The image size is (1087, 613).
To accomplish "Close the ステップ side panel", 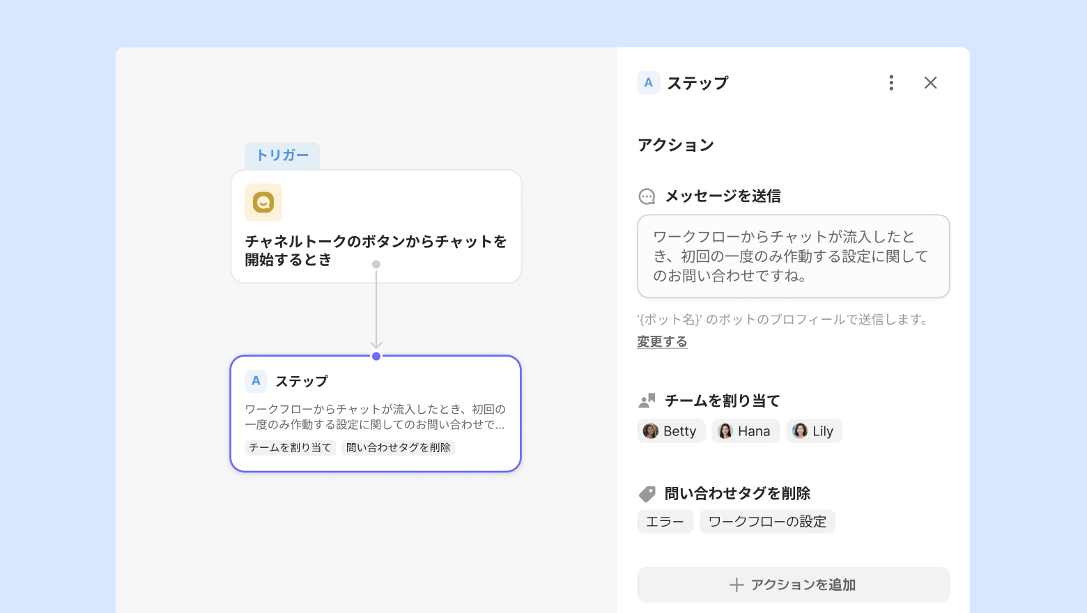I will pos(930,83).
